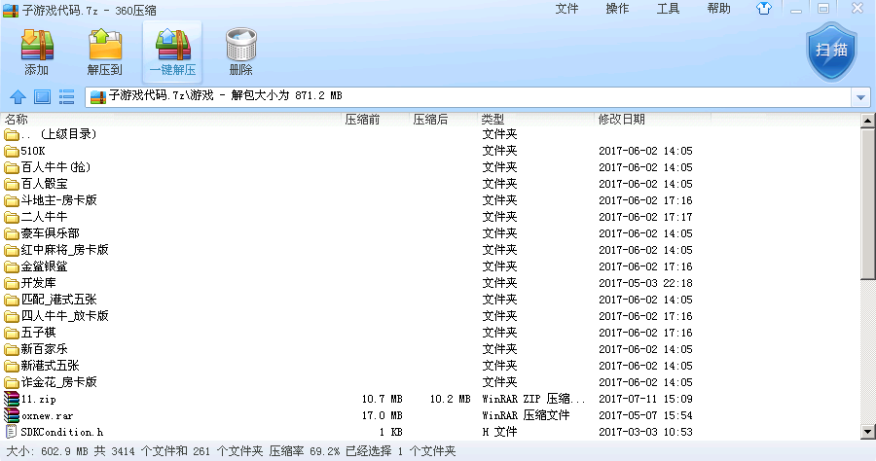This screenshot has width=876, height=461.
Task: Go up one directory with the blue arrow
Action: click(17, 96)
